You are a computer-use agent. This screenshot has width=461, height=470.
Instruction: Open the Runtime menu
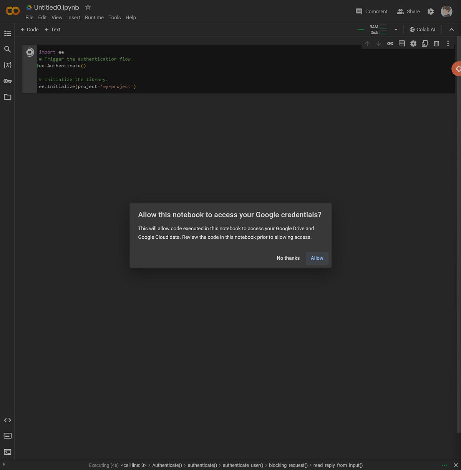pyautogui.click(x=94, y=17)
